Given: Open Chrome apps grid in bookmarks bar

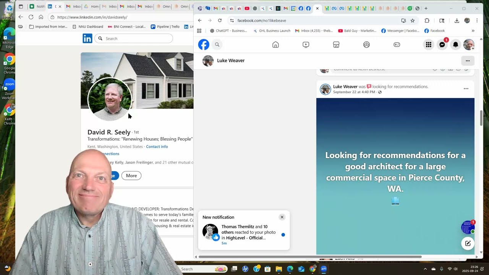Looking at the screenshot, I should (199, 31).
